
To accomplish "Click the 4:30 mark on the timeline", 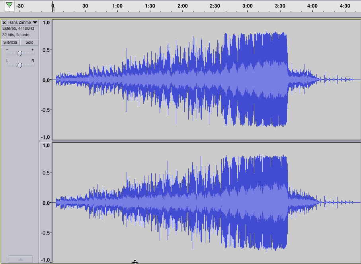I will pyautogui.click(x=345, y=6).
